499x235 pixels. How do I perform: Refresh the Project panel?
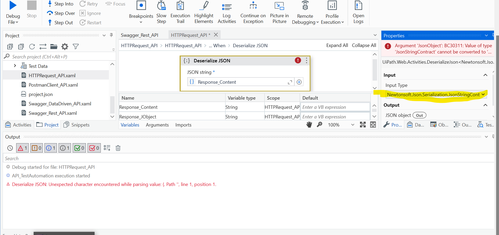point(32,46)
